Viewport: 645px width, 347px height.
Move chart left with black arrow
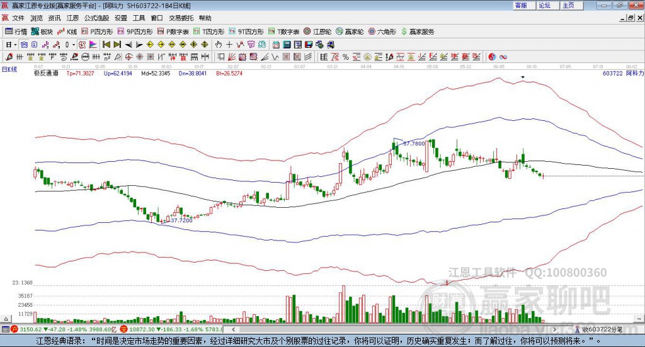tap(128, 45)
